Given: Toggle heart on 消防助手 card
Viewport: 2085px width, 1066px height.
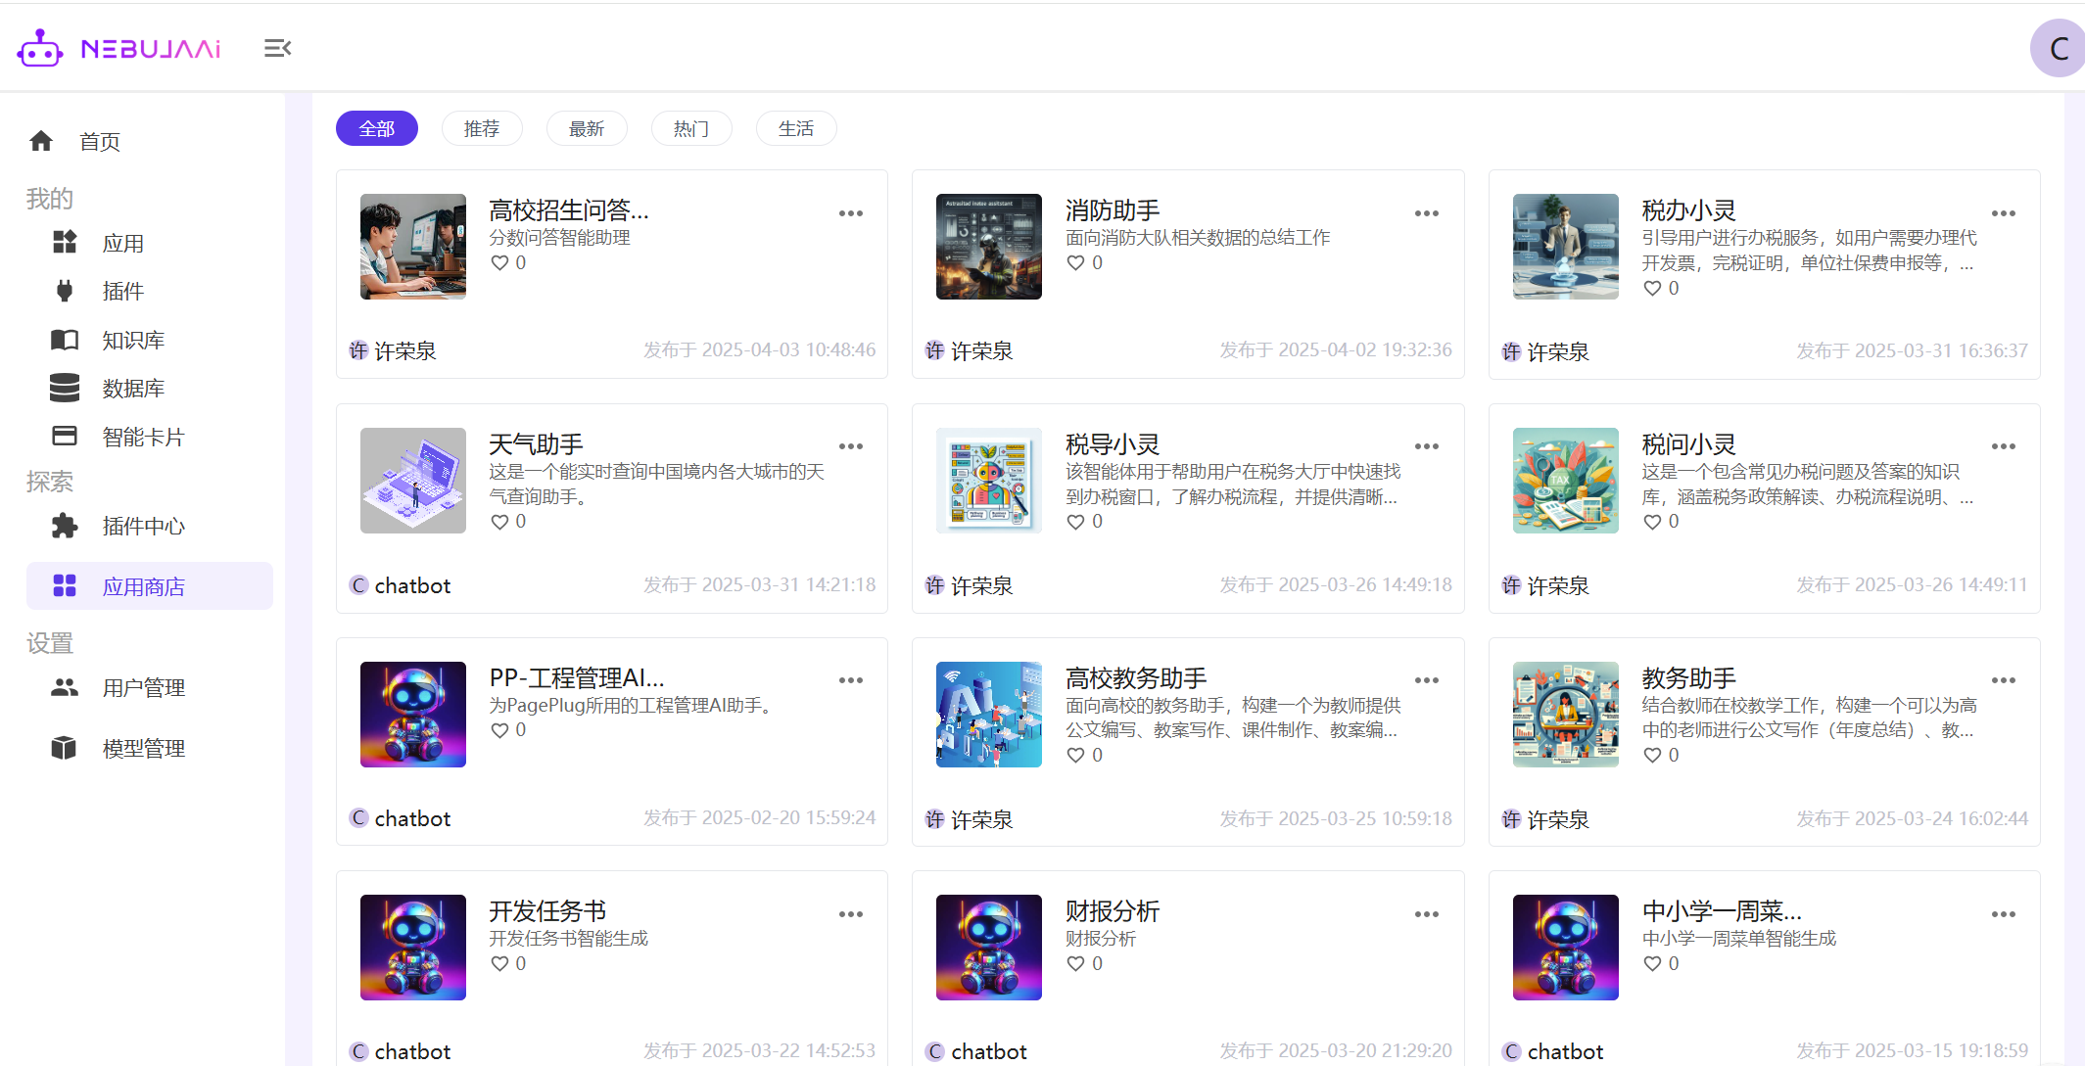Looking at the screenshot, I should tap(1075, 262).
